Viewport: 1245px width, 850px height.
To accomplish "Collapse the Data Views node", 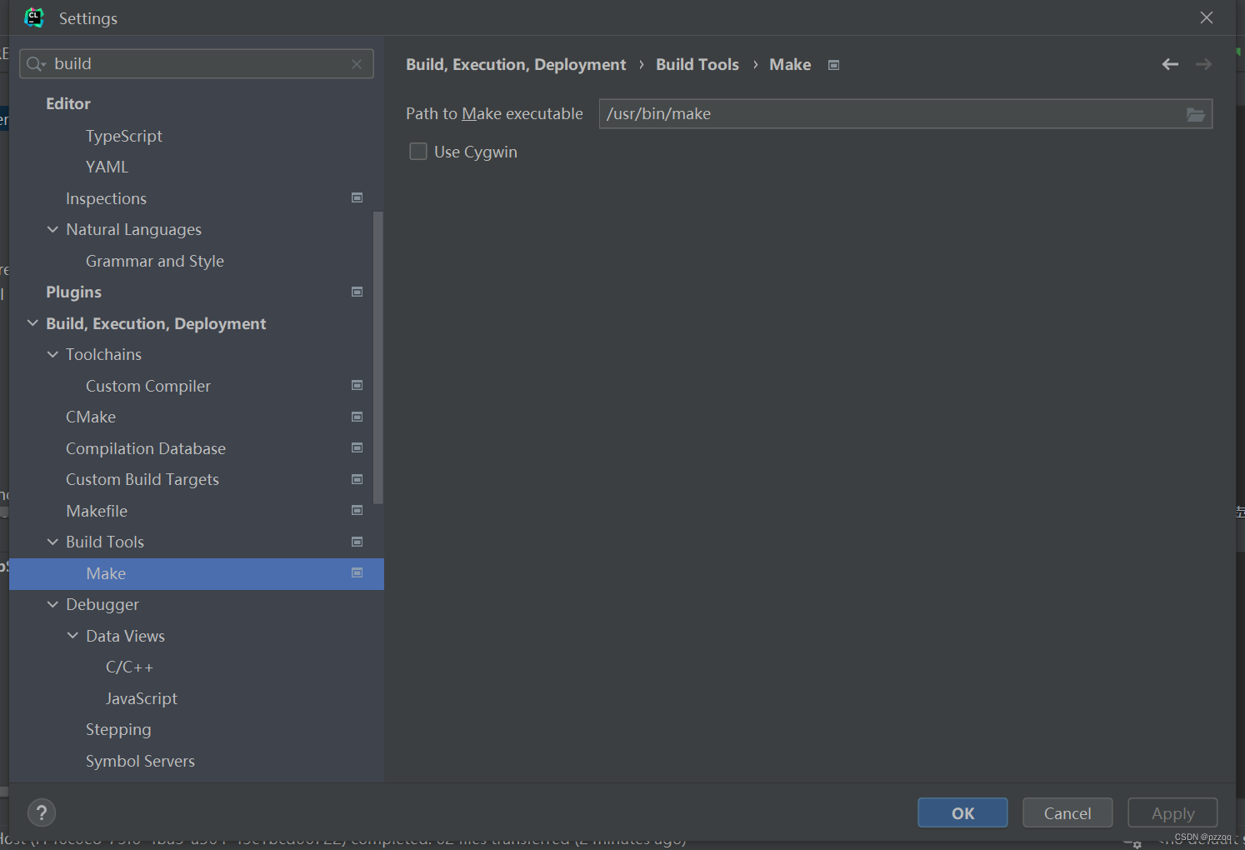I will tap(72, 636).
